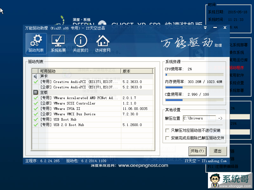Click the 可用驱动 column header
The width and height of the screenshot is (254, 190).
[80, 71]
